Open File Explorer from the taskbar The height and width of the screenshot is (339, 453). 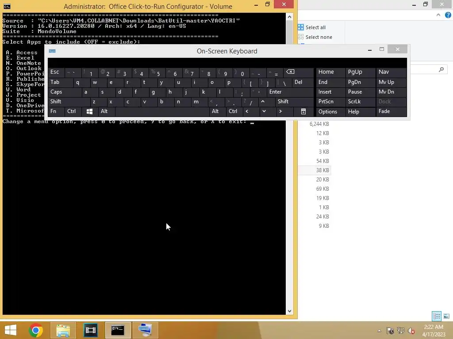point(63,330)
